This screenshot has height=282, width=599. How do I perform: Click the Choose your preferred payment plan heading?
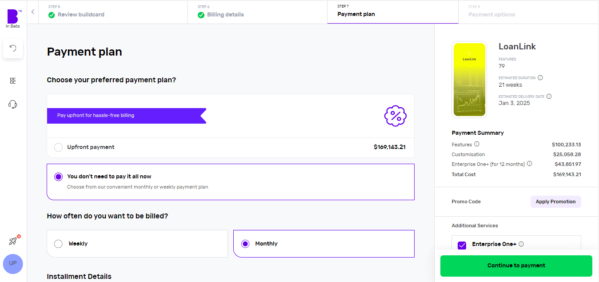[x=112, y=80]
